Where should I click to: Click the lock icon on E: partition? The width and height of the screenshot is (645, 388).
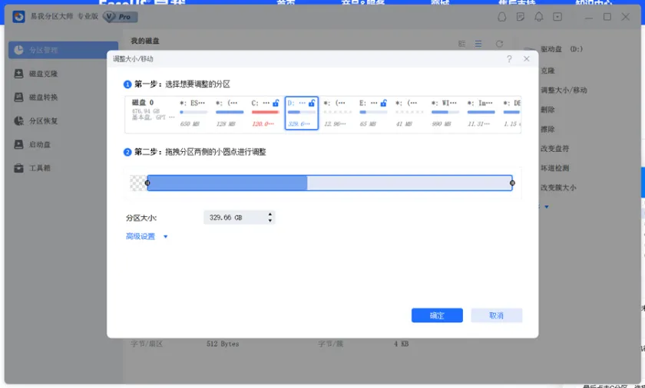point(384,103)
